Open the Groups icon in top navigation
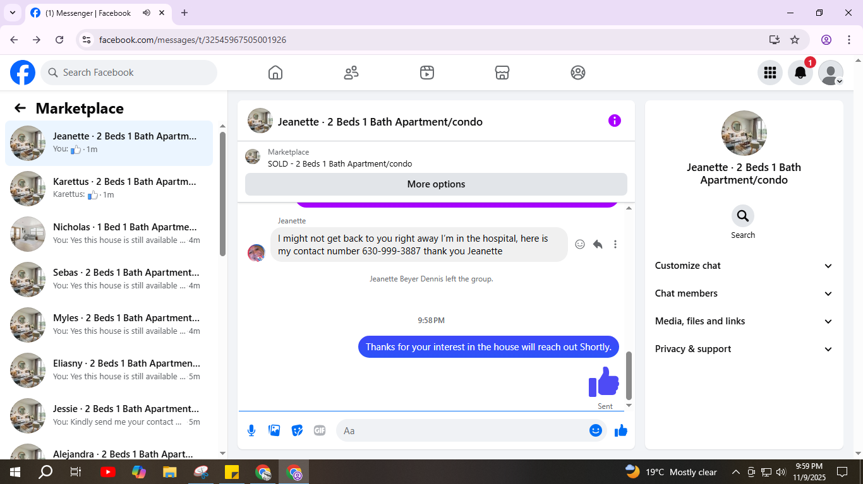Screen dimensions: 863x484 pyautogui.click(x=578, y=73)
